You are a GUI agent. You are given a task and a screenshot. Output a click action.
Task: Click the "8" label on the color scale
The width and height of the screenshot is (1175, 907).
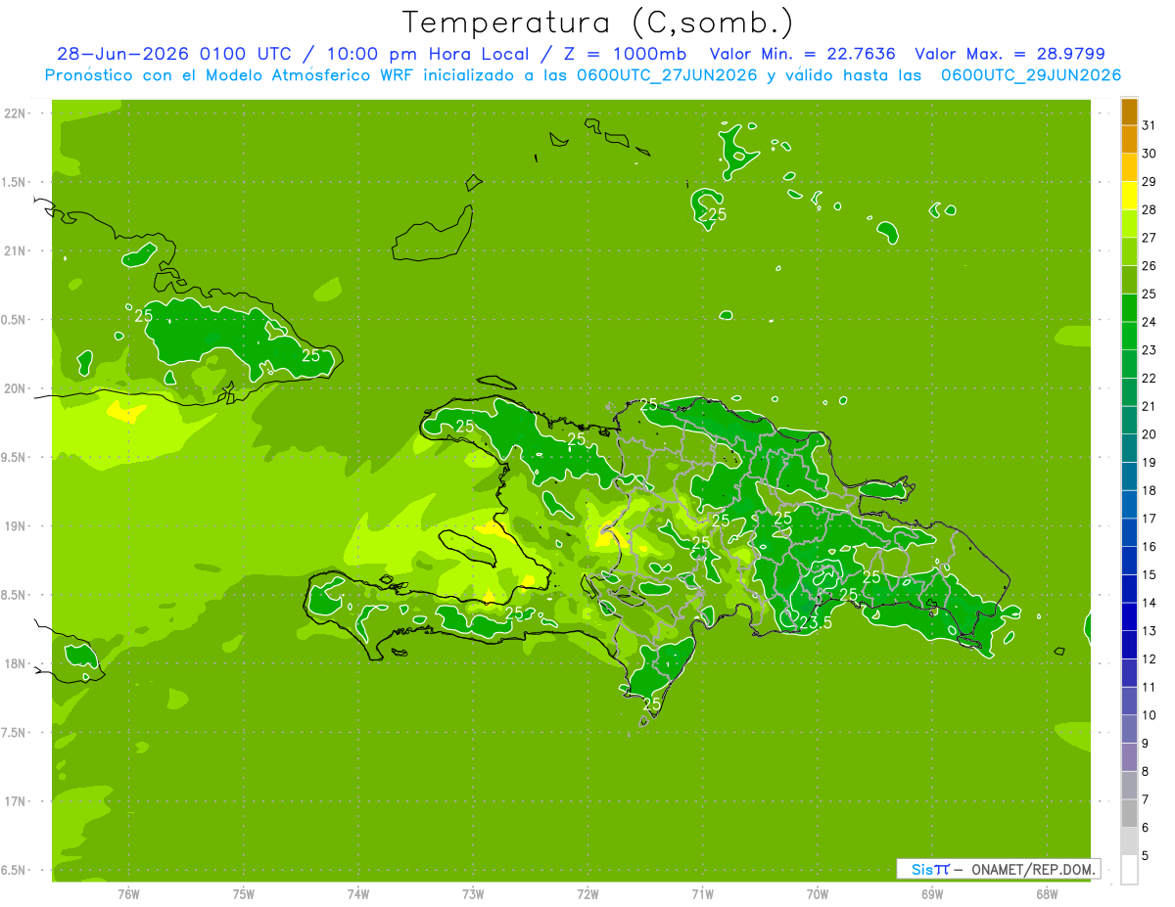pos(1146,771)
